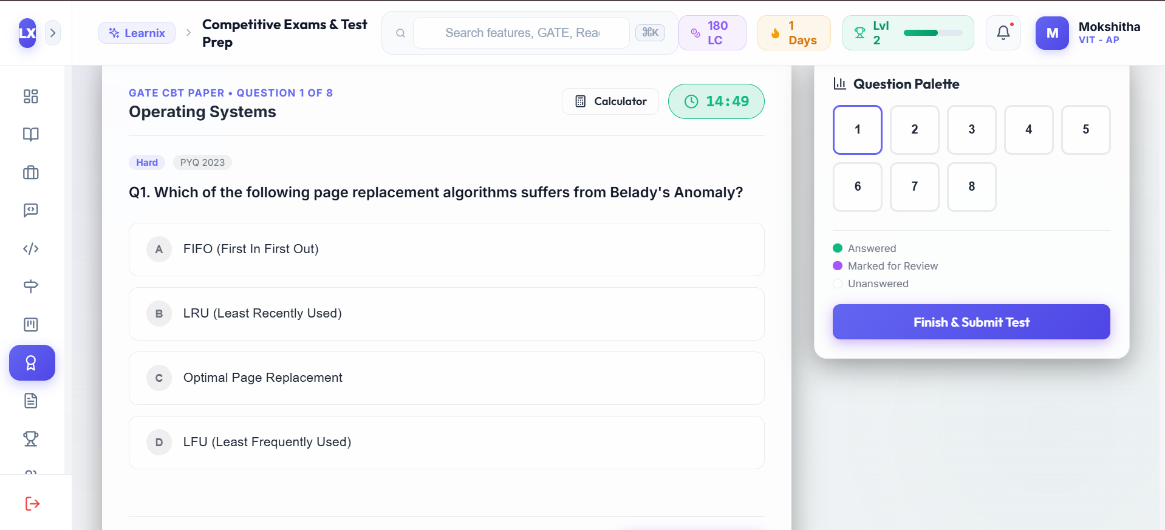Open the briefcase icon in sidebar
The height and width of the screenshot is (530, 1165).
(x=31, y=172)
